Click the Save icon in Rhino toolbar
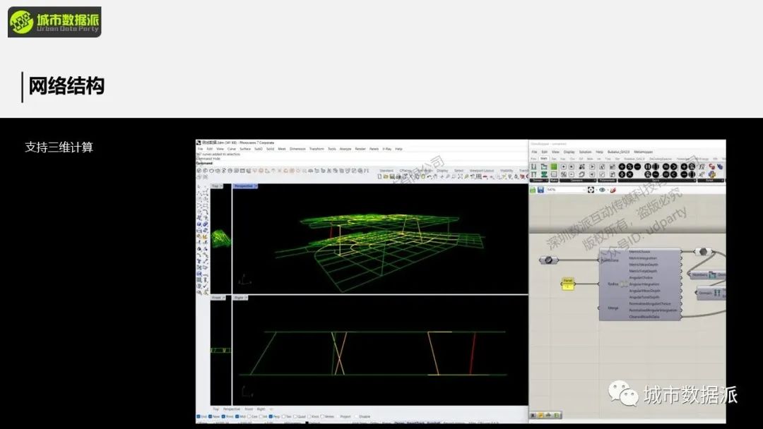Image resolution: width=763 pixels, height=429 pixels. [x=392, y=177]
